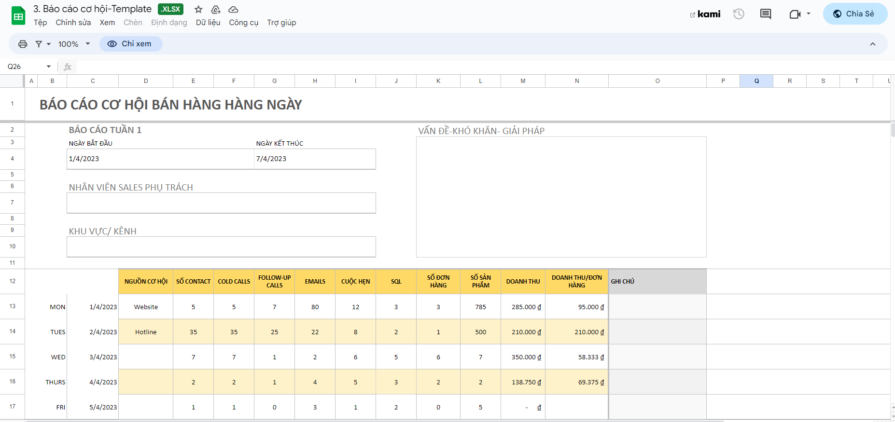Open the Name box dropdown arrow
This screenshot has width=895, height=422.
(49, 67)
